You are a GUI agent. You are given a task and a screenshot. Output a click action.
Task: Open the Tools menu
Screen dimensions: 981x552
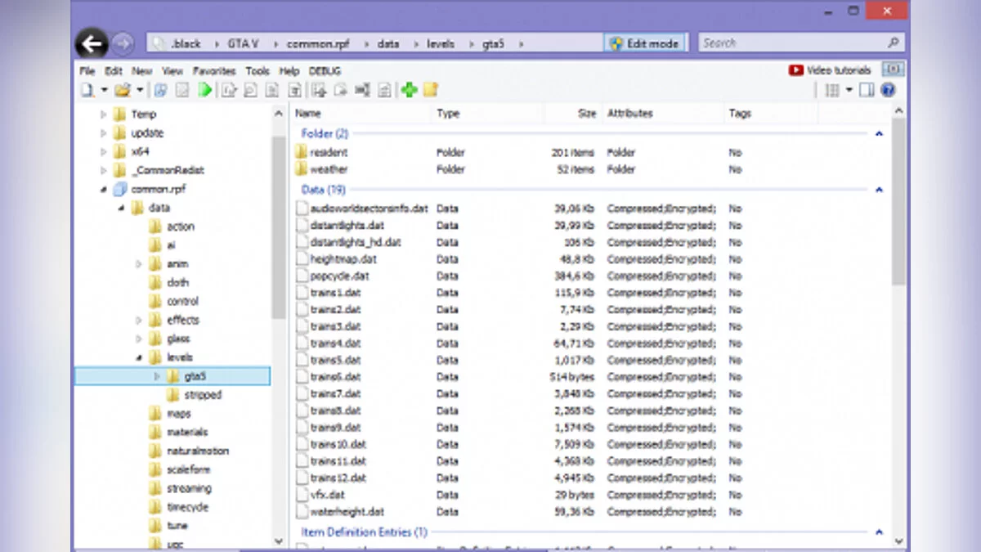(258, 71)
